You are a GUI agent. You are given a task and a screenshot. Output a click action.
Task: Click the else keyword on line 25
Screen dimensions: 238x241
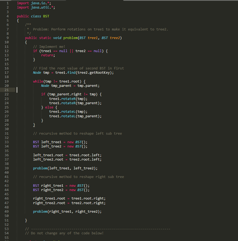click(x=49, y=107)
